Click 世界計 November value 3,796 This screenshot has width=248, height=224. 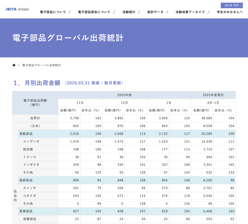[74, 118]
